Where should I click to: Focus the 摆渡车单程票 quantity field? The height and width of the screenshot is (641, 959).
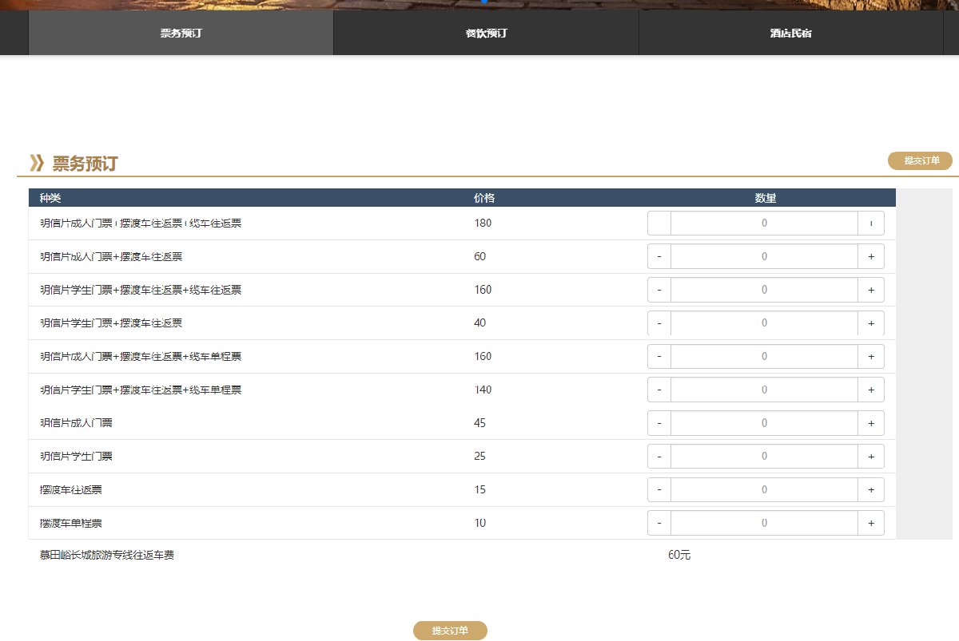764,523
